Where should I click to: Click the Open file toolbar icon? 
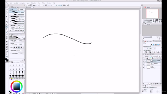pyautogui.click(x=29, y=5)
